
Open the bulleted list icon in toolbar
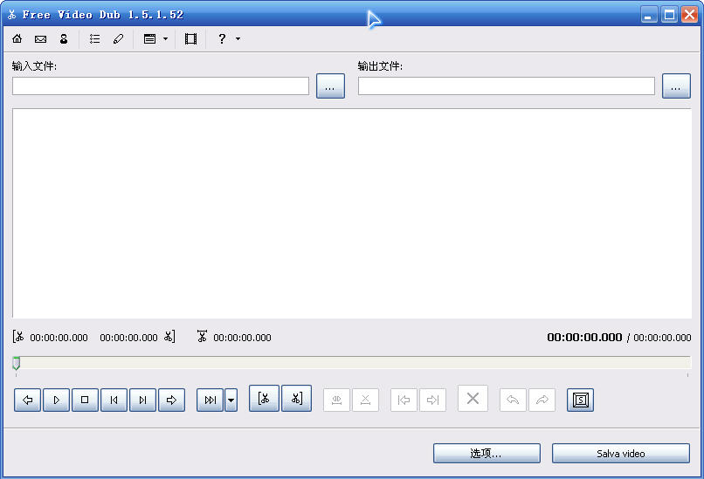point(94,39)
